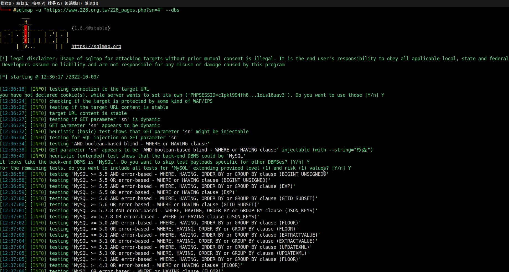Click 'heuristic (basic) test shows' line

click(x=124, y=132)
